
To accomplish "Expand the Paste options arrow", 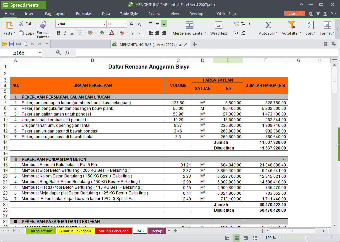I will click(15, 33).
